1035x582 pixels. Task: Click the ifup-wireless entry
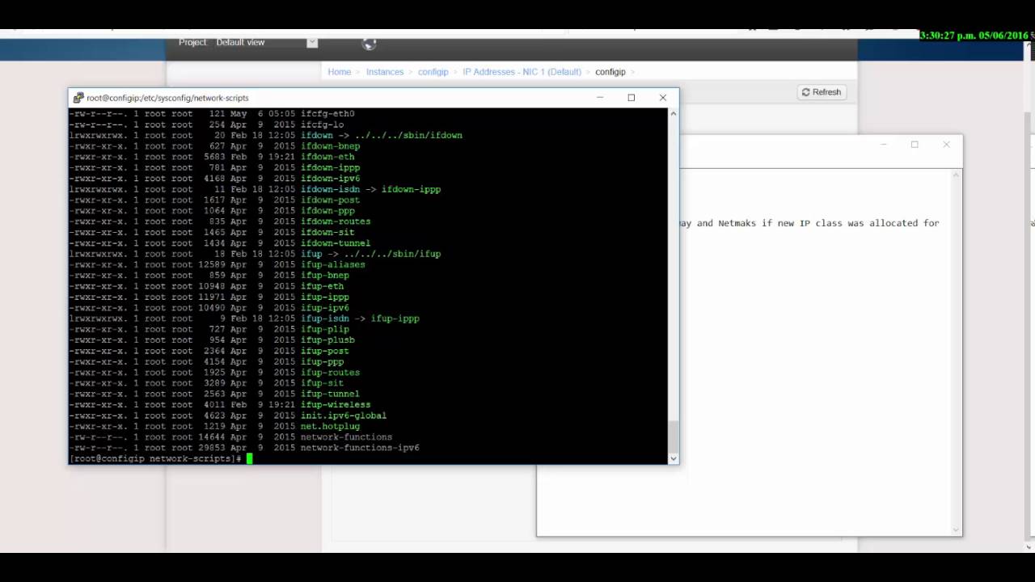(x=336, y=405)
